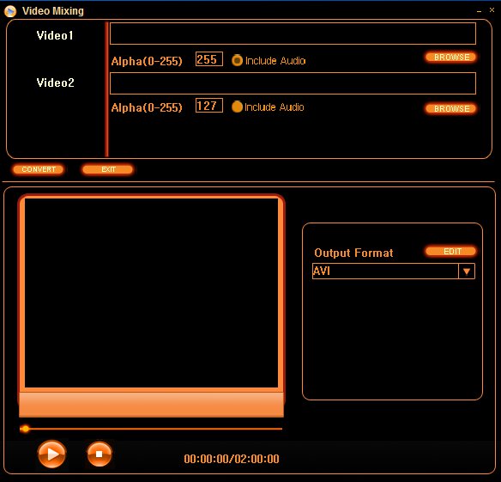Screen dimensions: 501x482
Task: Click the Video1 file path field
Action: click(x=293, y=34)
